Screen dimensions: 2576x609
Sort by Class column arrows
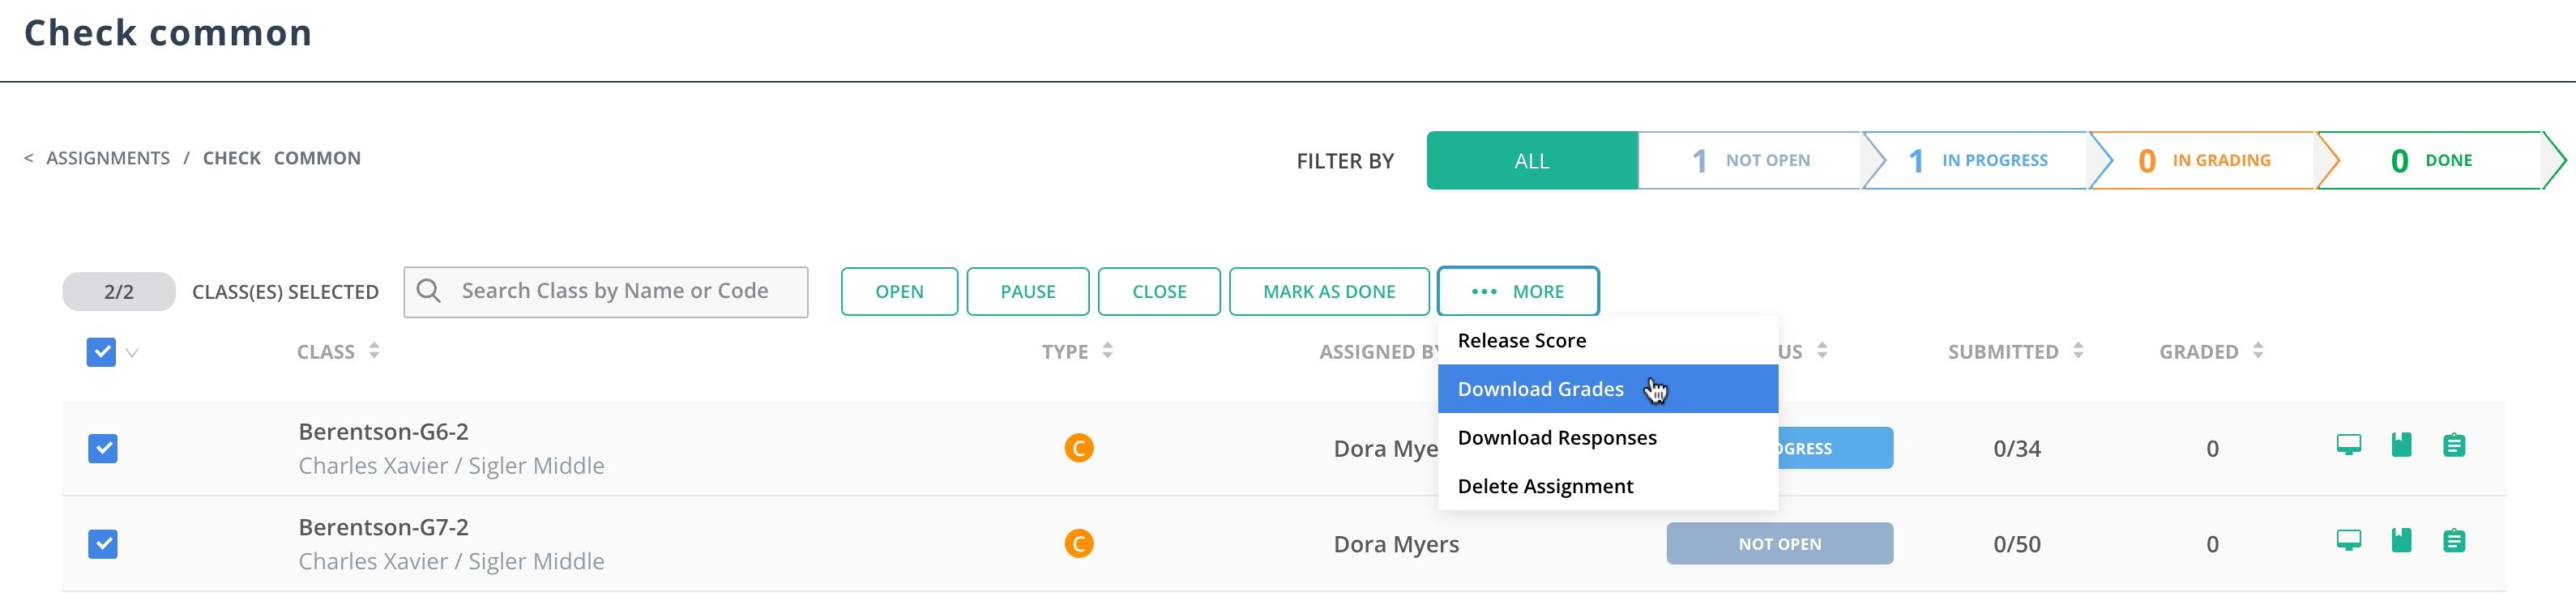[374, 351]
